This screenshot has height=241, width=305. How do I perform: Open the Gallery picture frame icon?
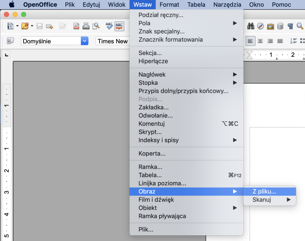(270, 26)
